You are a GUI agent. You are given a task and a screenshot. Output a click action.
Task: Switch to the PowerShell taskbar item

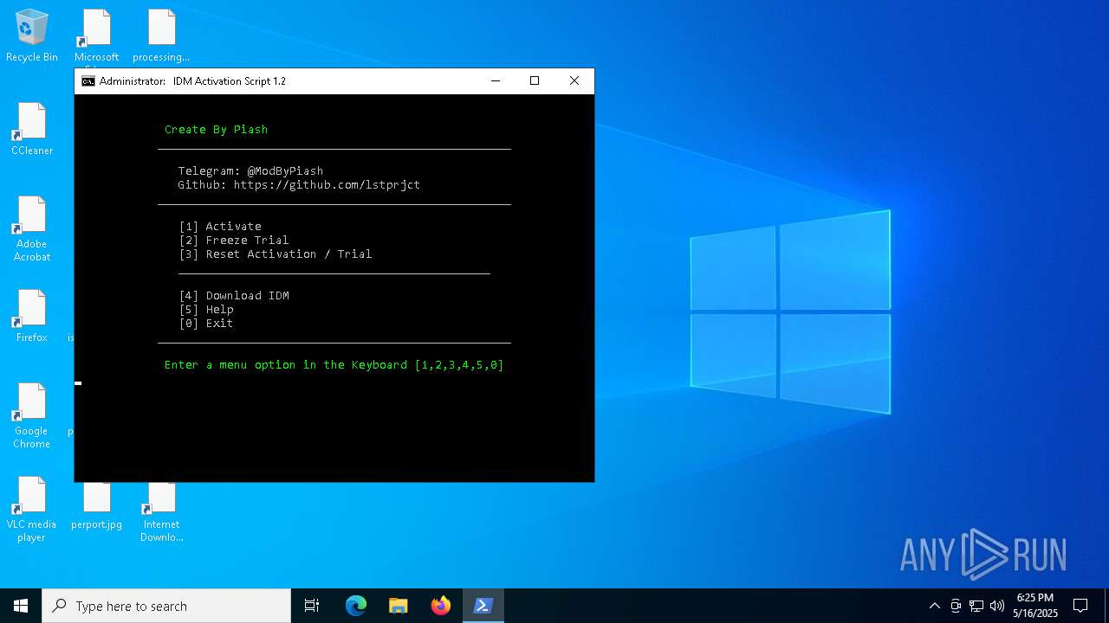pos(483,606)
